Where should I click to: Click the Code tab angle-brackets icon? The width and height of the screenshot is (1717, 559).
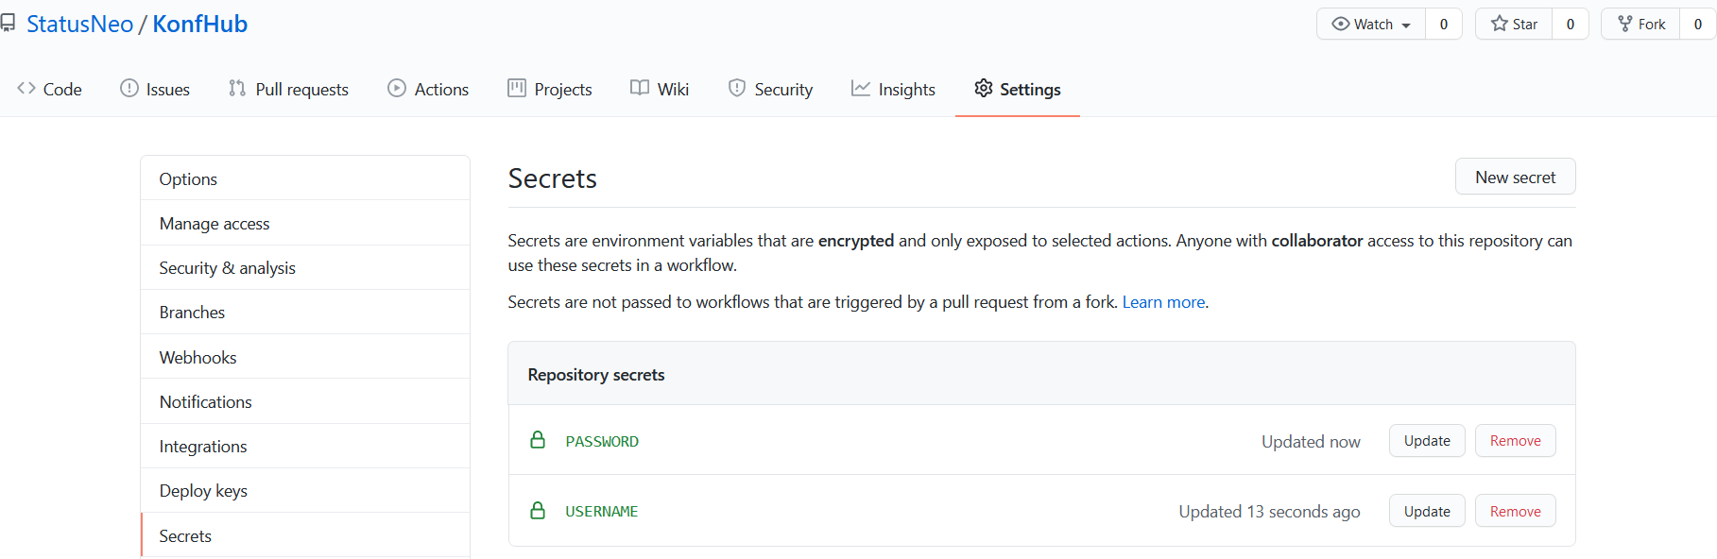[26, 89]
